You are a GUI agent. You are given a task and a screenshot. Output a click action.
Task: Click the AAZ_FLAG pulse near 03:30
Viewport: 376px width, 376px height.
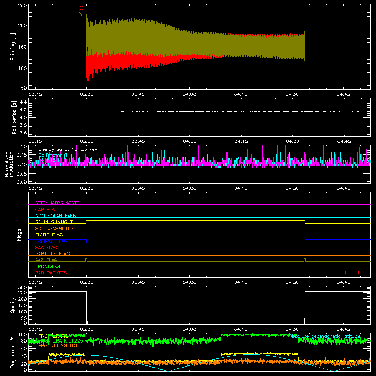click(x=86, y=260)
